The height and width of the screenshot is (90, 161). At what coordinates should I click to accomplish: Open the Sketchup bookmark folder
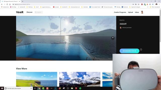click(x=29, y=7)
